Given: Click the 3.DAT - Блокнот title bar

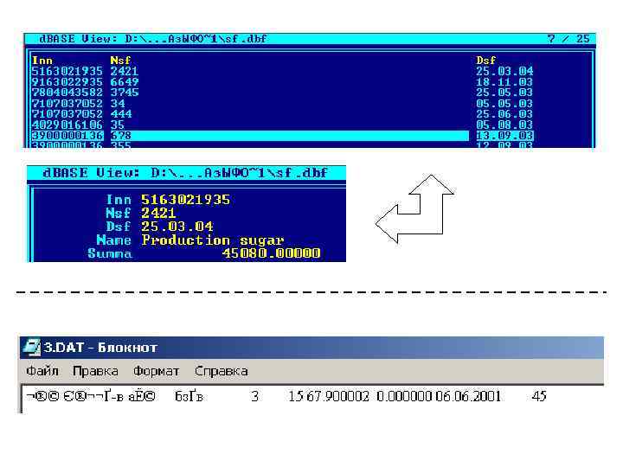Looking at the screenshot, I should tap(311, 348).
